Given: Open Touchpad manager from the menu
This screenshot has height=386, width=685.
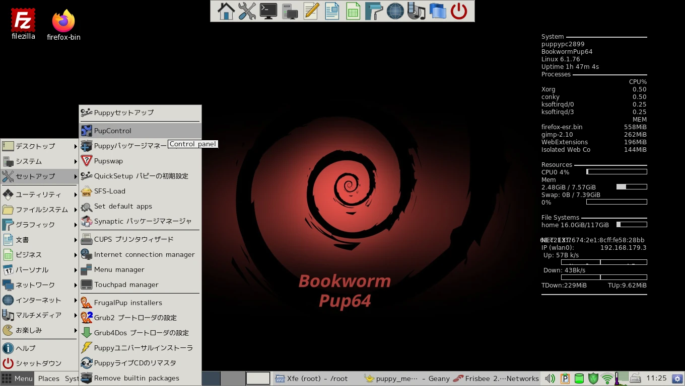Looking at the screenshot, I should (126, 284).
